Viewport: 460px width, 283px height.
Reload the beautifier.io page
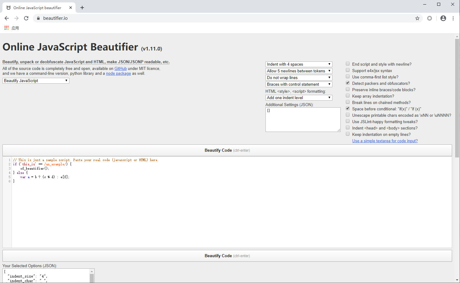26,18
